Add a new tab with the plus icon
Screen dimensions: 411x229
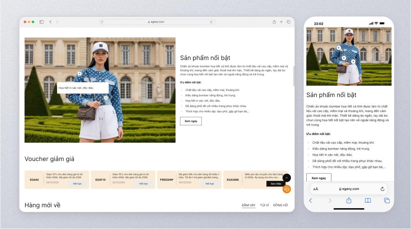(x=281, y=22)
